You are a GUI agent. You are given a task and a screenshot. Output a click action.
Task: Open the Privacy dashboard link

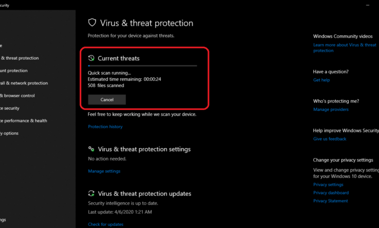click(x=330, y=193)
